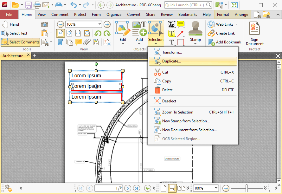Select the arrow drawing tool
Viewport: 282px width, 194px height.
pyautogui.click(x=181, y=33)
